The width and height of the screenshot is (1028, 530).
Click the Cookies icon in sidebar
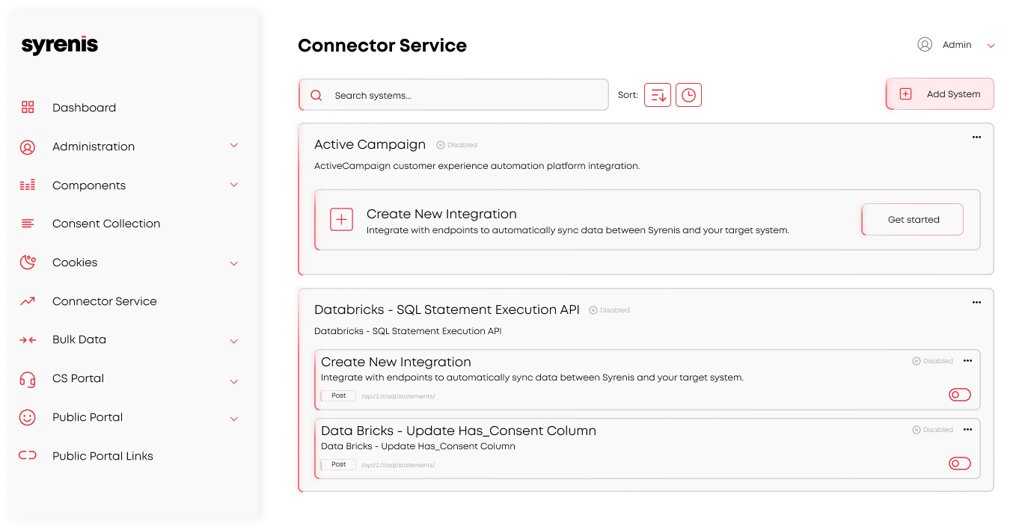pyautogui.click(x=28, y=262)
